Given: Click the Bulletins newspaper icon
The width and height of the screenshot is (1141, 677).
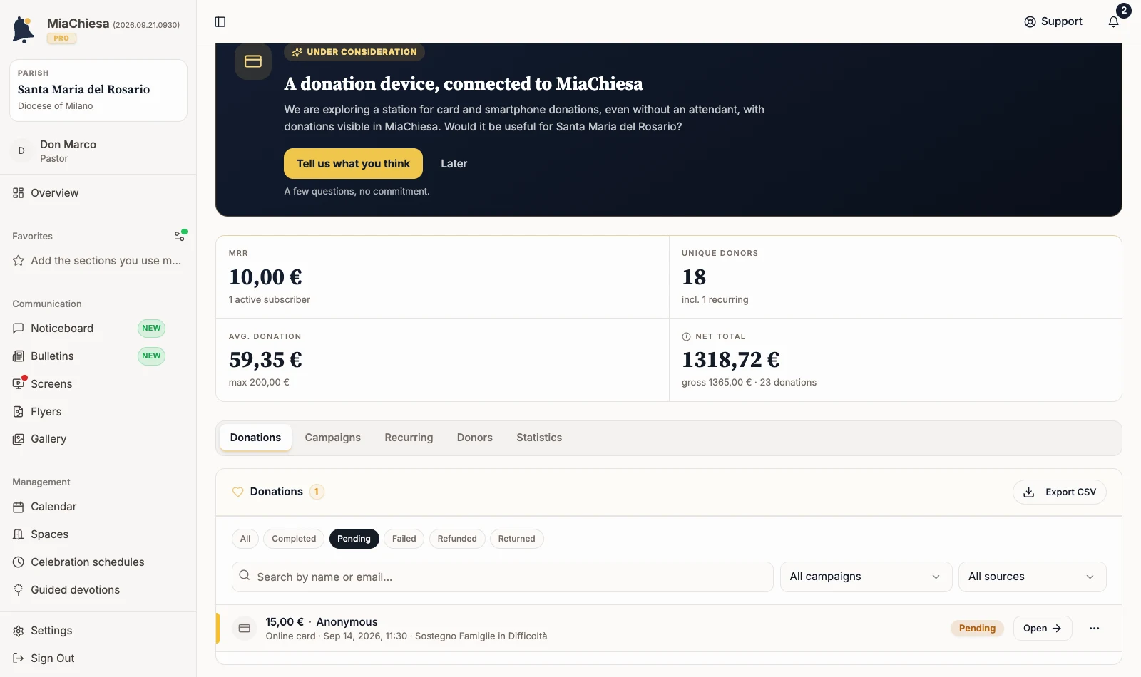Looking at the screenshot, I should point(19,356).
